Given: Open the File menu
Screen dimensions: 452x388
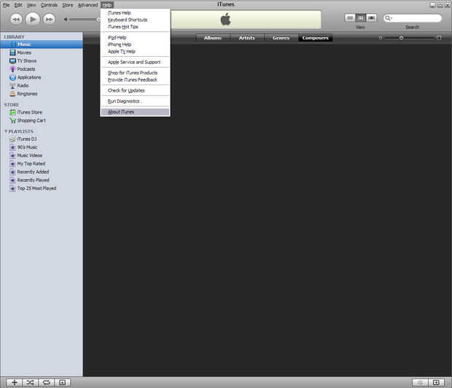Looking at the screenshot, I should (6, 5).
